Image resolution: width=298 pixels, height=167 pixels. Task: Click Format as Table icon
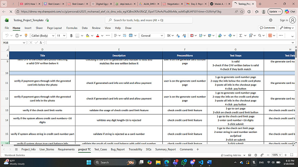pyautogui.click(x=209, y=35)
